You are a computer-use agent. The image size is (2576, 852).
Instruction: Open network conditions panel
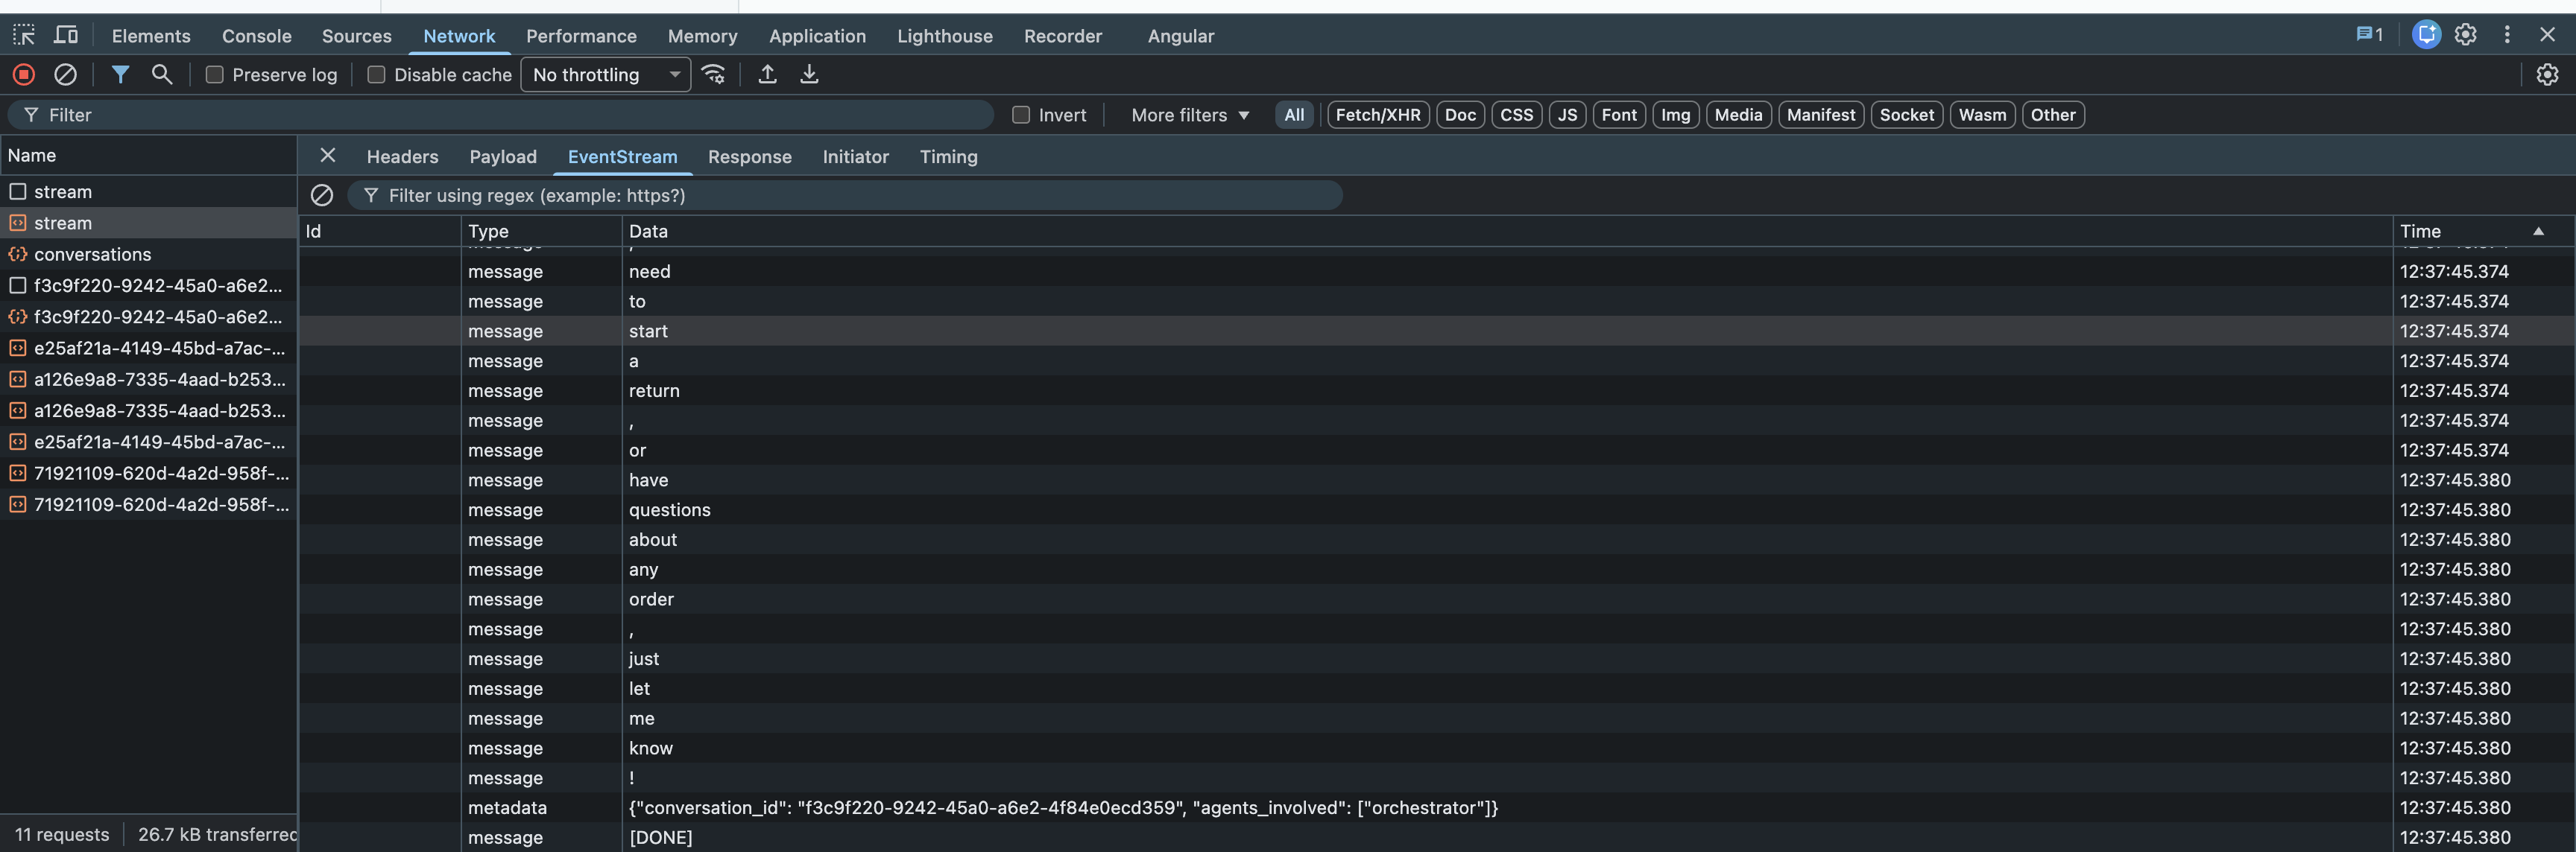pos(714,74)
